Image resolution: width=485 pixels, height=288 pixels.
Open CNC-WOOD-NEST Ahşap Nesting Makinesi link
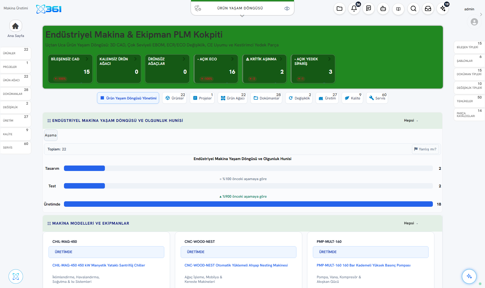(236, 265)
